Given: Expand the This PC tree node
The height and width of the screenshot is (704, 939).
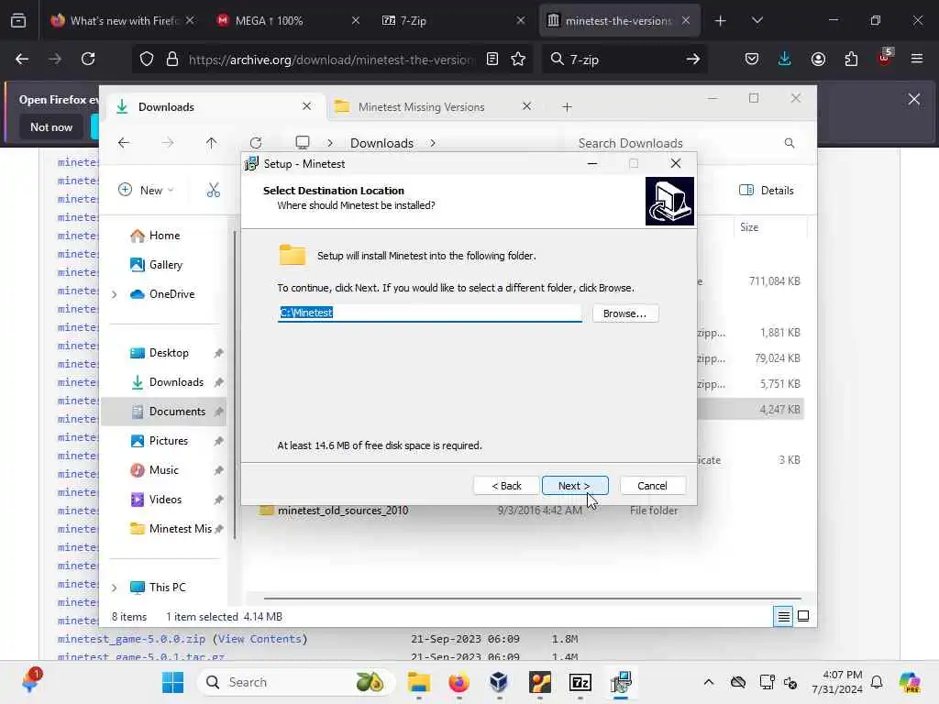Looking at the screenshot, I should (115, 588).
